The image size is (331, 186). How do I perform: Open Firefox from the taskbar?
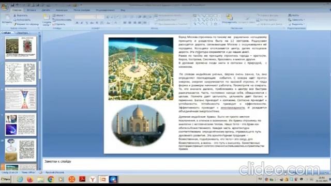30,179
